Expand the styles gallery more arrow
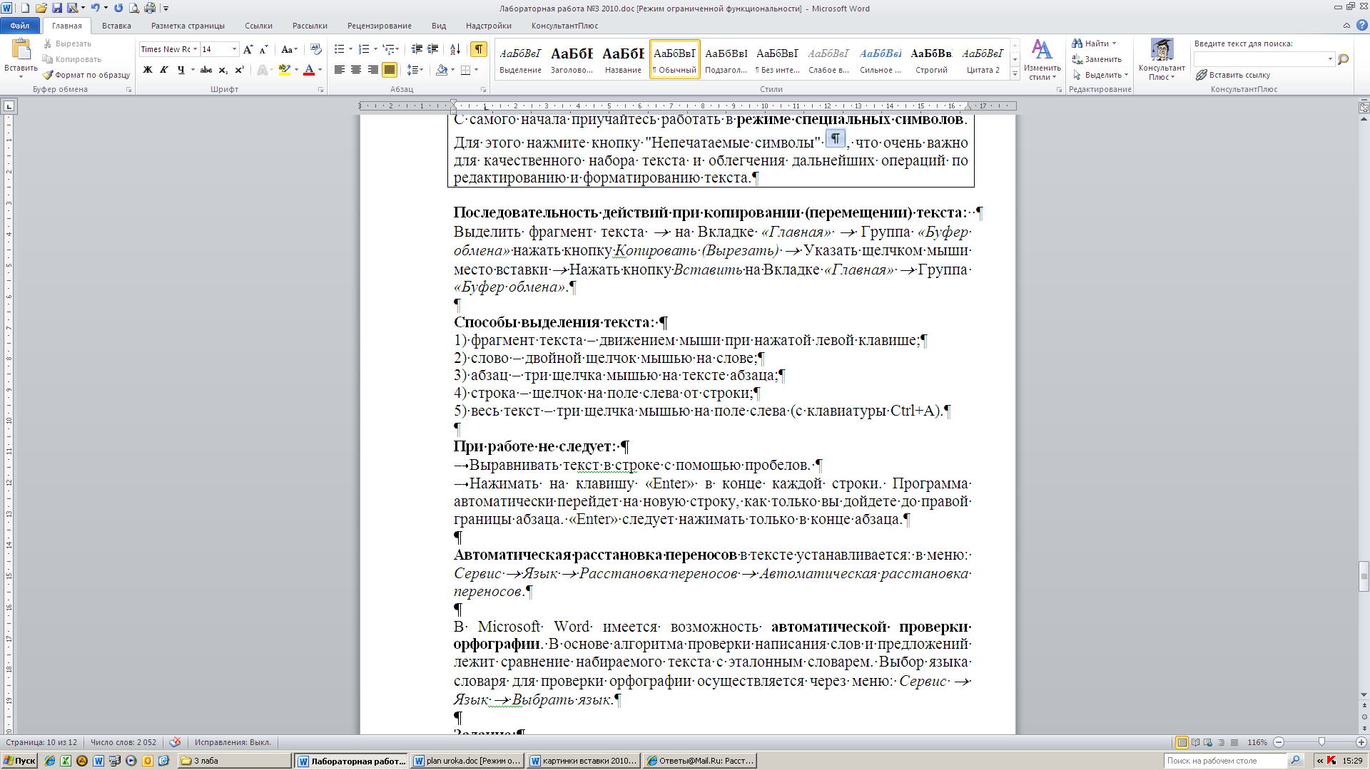The height and width of the screenshot is (770, 1370). [x=1015, y=74]
